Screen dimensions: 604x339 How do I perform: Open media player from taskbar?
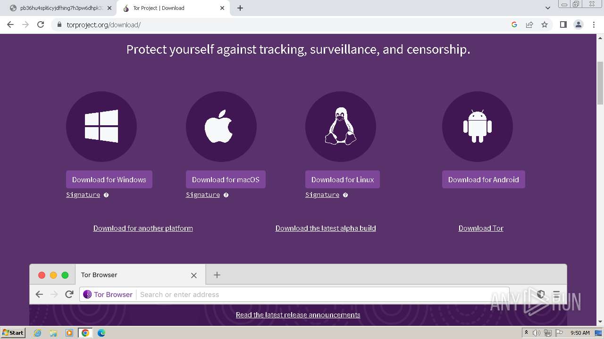tap(69, 333)
